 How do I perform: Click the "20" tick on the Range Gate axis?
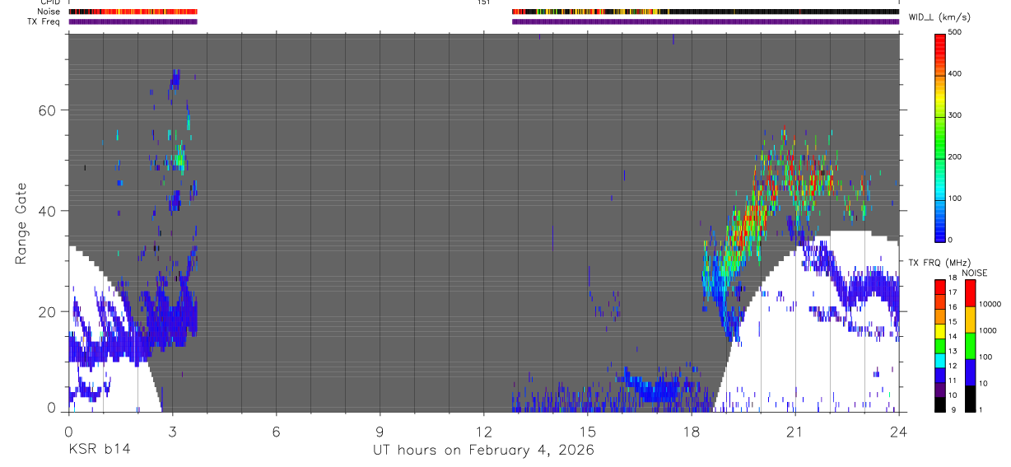[x=49, y=311]
